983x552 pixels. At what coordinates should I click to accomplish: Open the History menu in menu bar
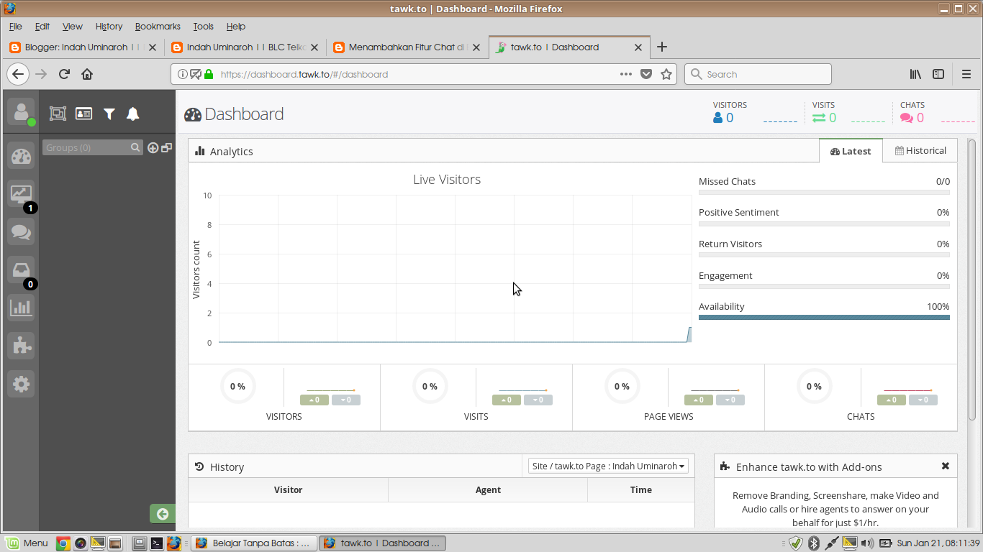coord(109,27)
